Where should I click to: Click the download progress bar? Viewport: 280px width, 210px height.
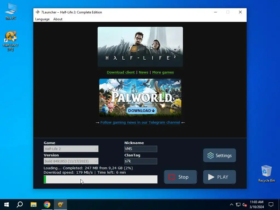(x=101, y=179)
